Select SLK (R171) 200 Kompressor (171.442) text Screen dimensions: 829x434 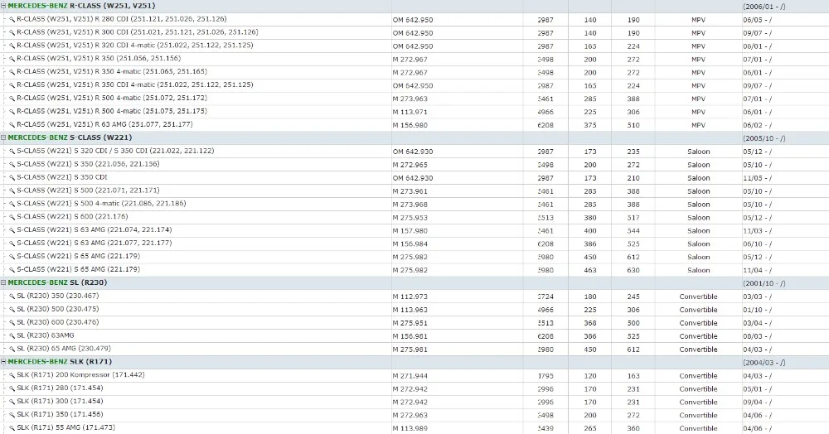click(80, 375)
